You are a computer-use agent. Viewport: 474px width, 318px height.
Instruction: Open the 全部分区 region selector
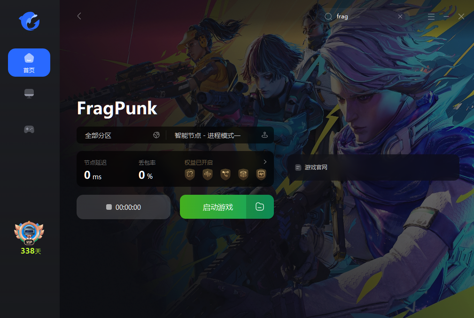pyautogui.click(x=122, y=135)
